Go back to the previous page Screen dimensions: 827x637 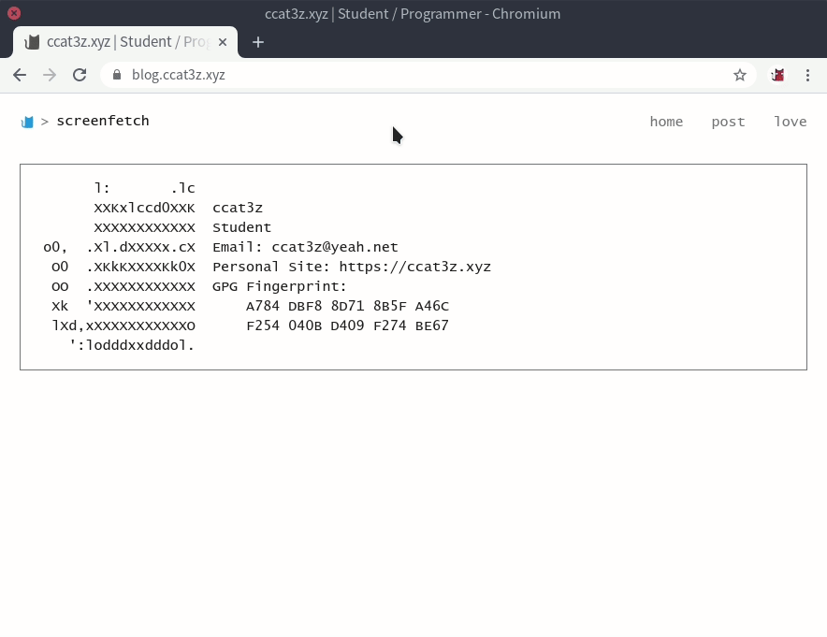point(20,75)
